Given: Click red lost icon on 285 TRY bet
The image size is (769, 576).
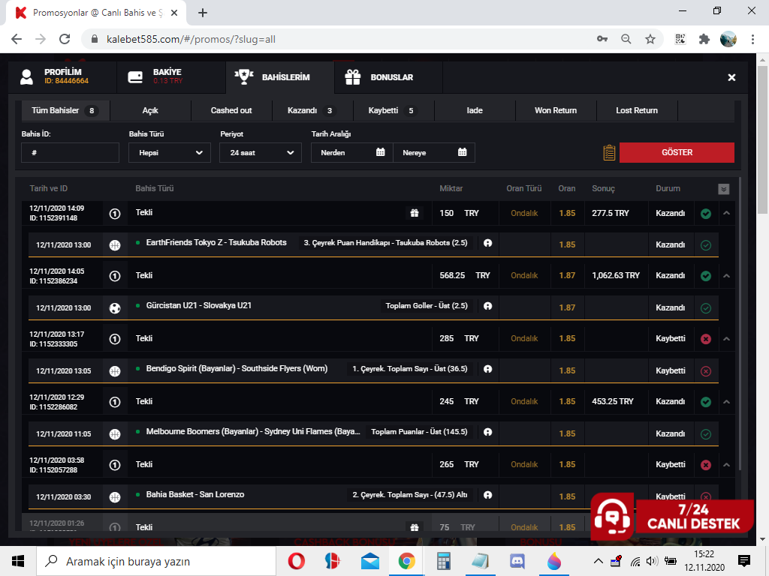Looking at the screenshot, I should pyautogui.click(x=706, y=339).
